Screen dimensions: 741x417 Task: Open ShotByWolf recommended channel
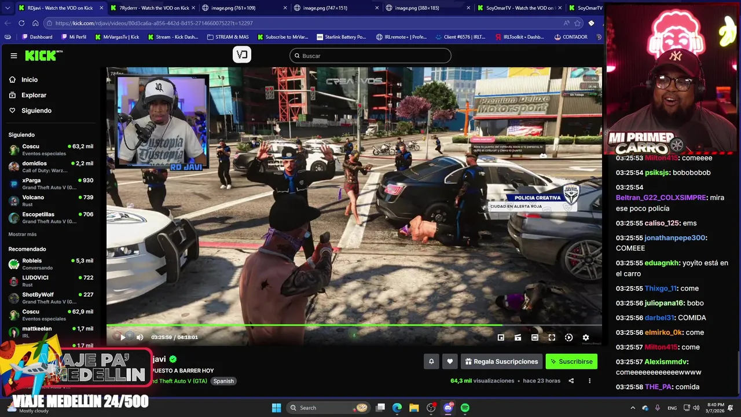pyautogui.click(x=51, y=298)
